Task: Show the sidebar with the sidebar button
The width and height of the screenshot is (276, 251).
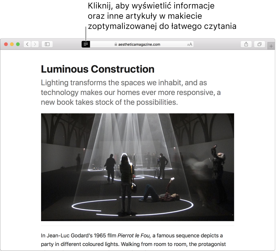Action: point(47,44)
